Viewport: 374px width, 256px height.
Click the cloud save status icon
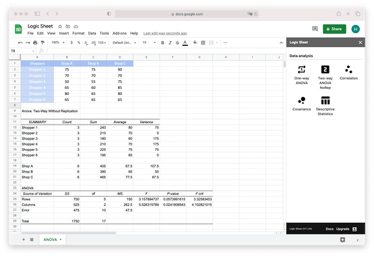[x=75, y=26]
